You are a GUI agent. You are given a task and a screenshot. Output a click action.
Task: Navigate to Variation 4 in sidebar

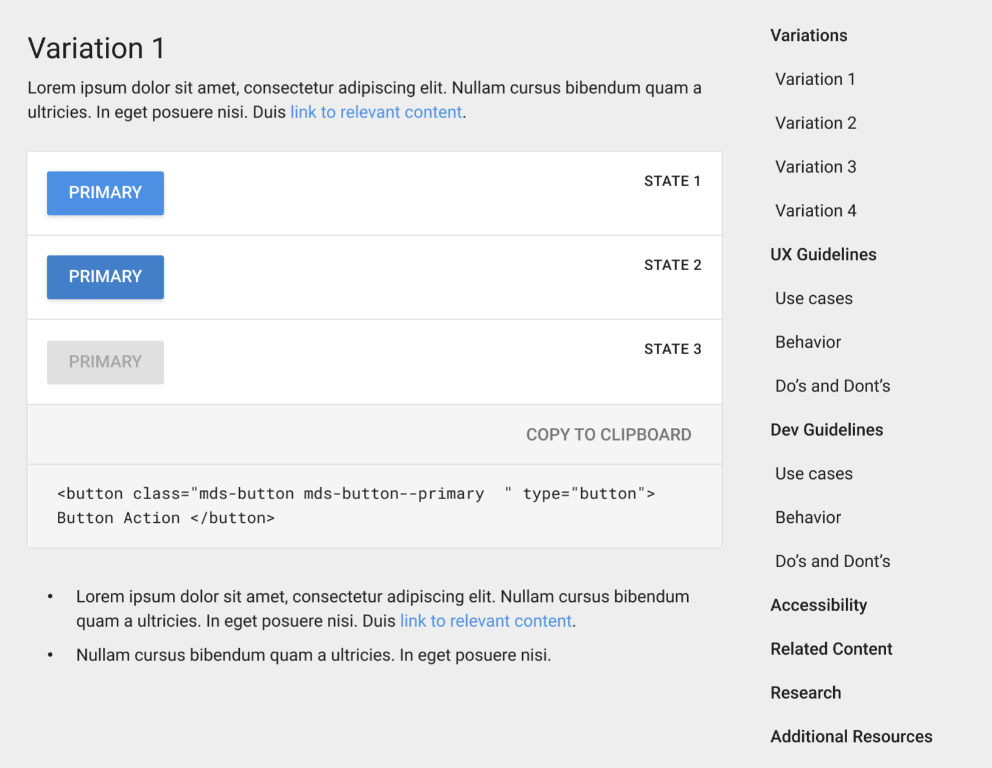tap(816, 211)
